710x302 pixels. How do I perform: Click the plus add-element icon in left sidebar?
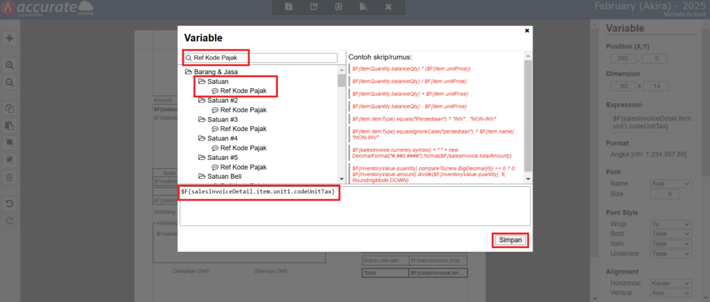click(x=10, y=39)
